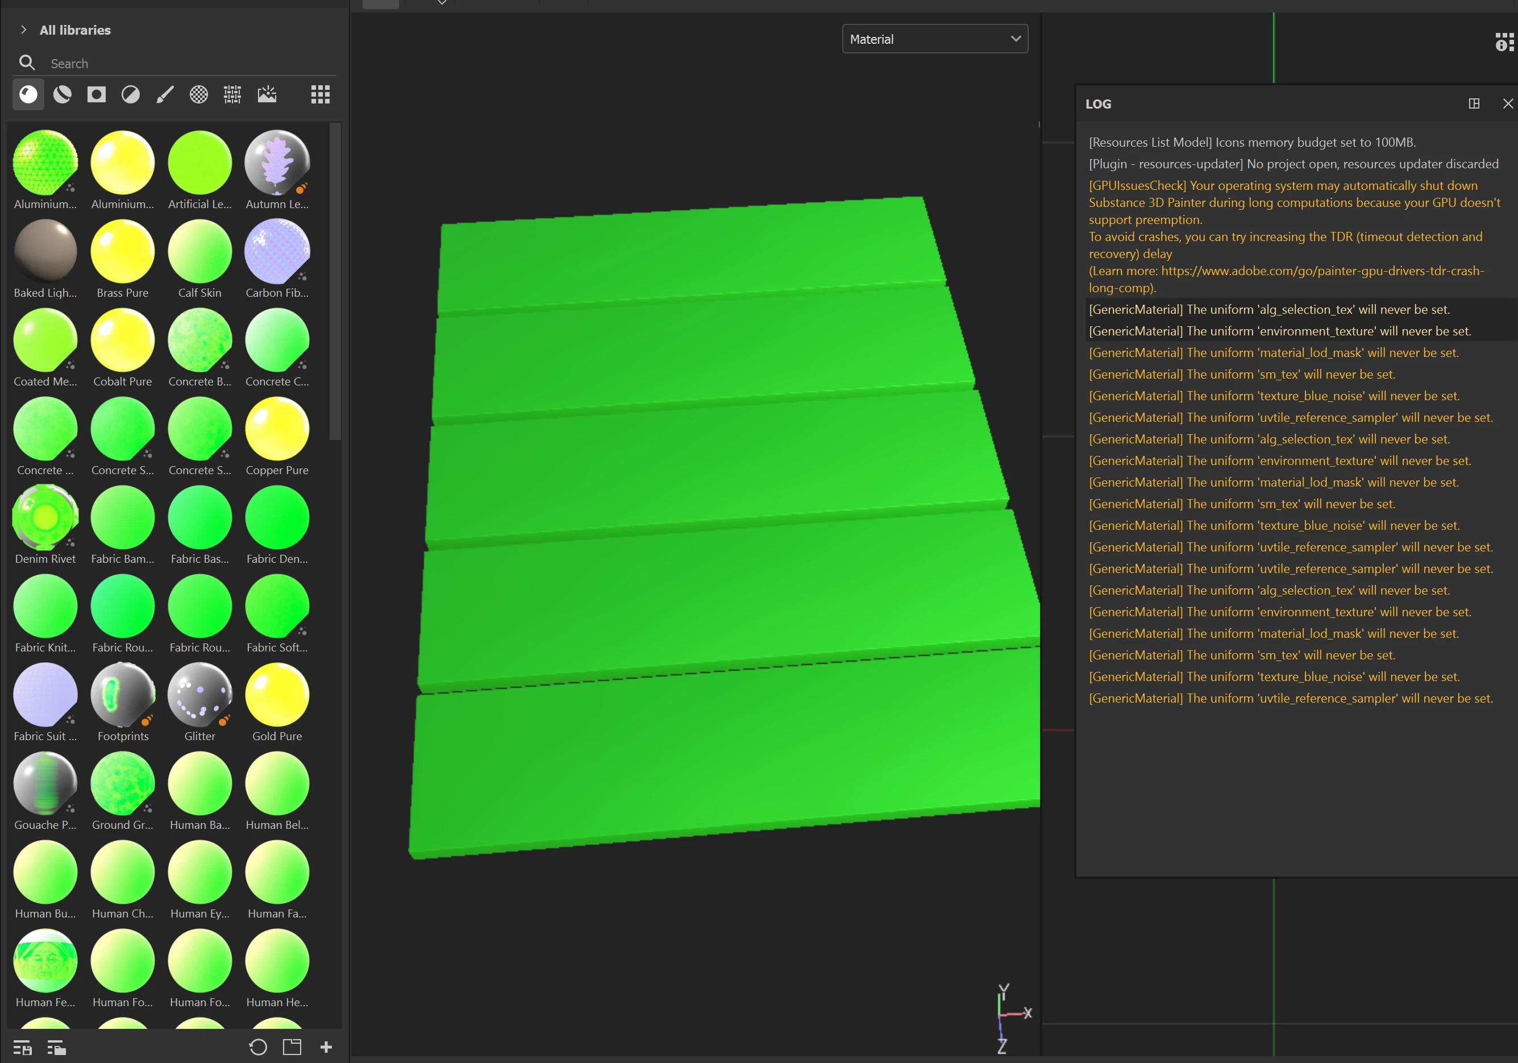Expand the All libraries tree
This screenshot has width=1518, height=1063.
tap(24, 30)
